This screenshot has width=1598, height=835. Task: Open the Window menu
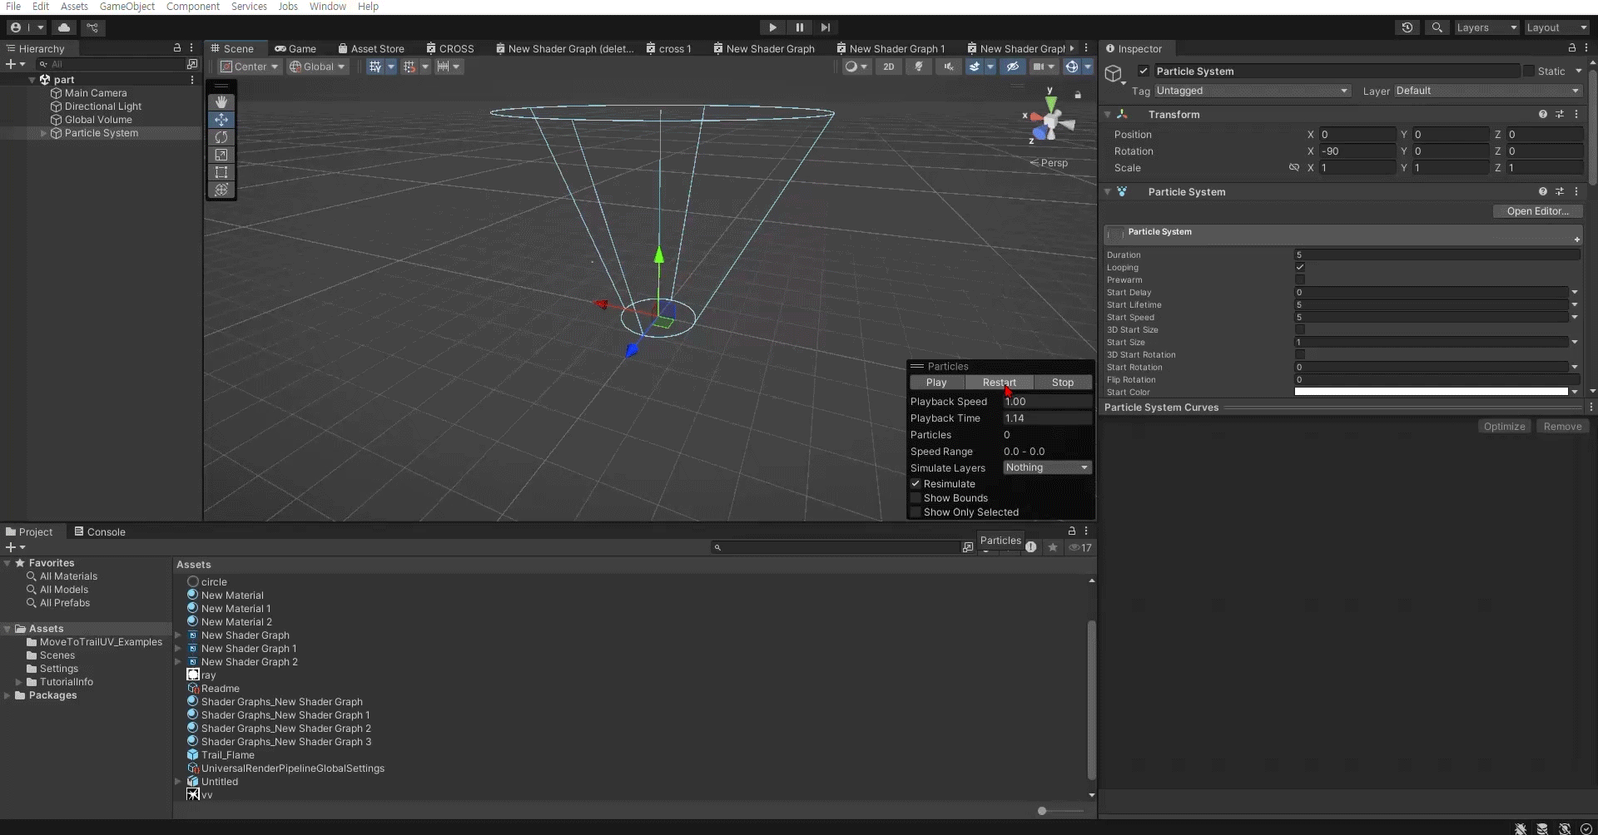pos(328,7)
